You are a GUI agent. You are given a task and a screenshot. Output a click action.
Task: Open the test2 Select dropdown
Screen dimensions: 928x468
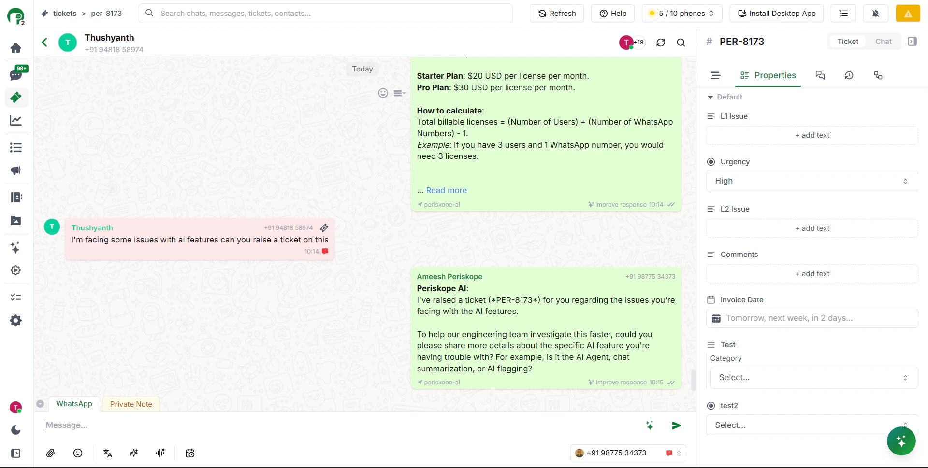click(812, 425)
